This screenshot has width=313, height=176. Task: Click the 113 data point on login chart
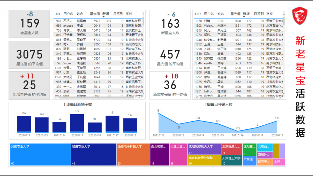coord(238,131)
